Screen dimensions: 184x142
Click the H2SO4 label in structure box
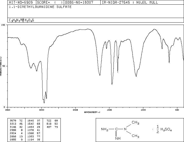(x=166, y=130)
